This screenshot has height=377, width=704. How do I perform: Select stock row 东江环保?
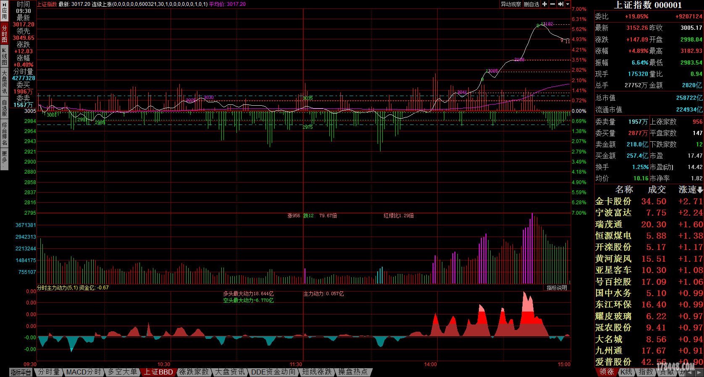point(649,304)
